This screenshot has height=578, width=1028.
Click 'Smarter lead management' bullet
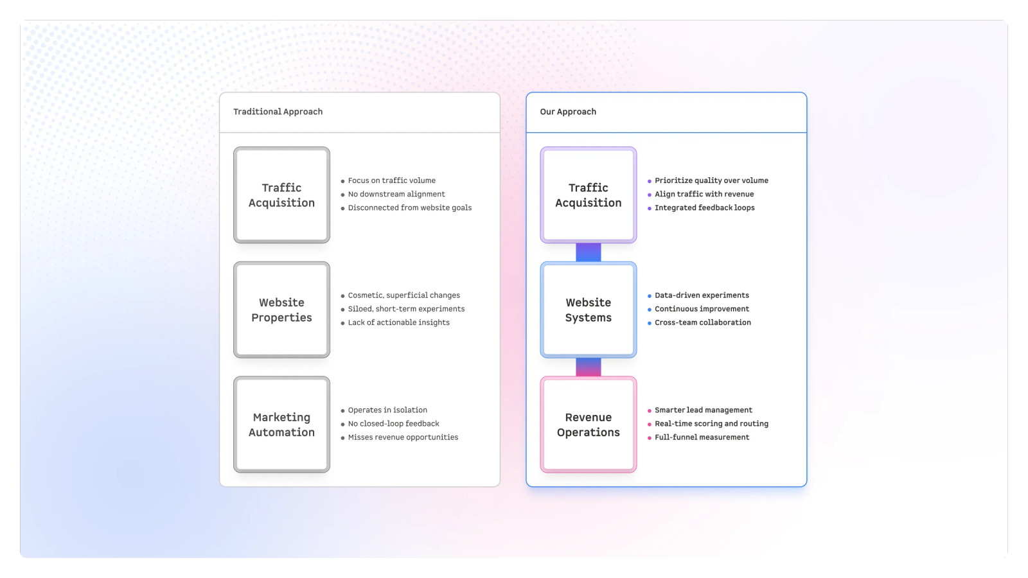(700, 410)
